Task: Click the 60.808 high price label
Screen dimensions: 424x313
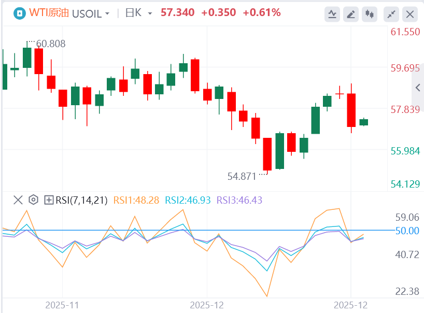Action: pos(51,44)
